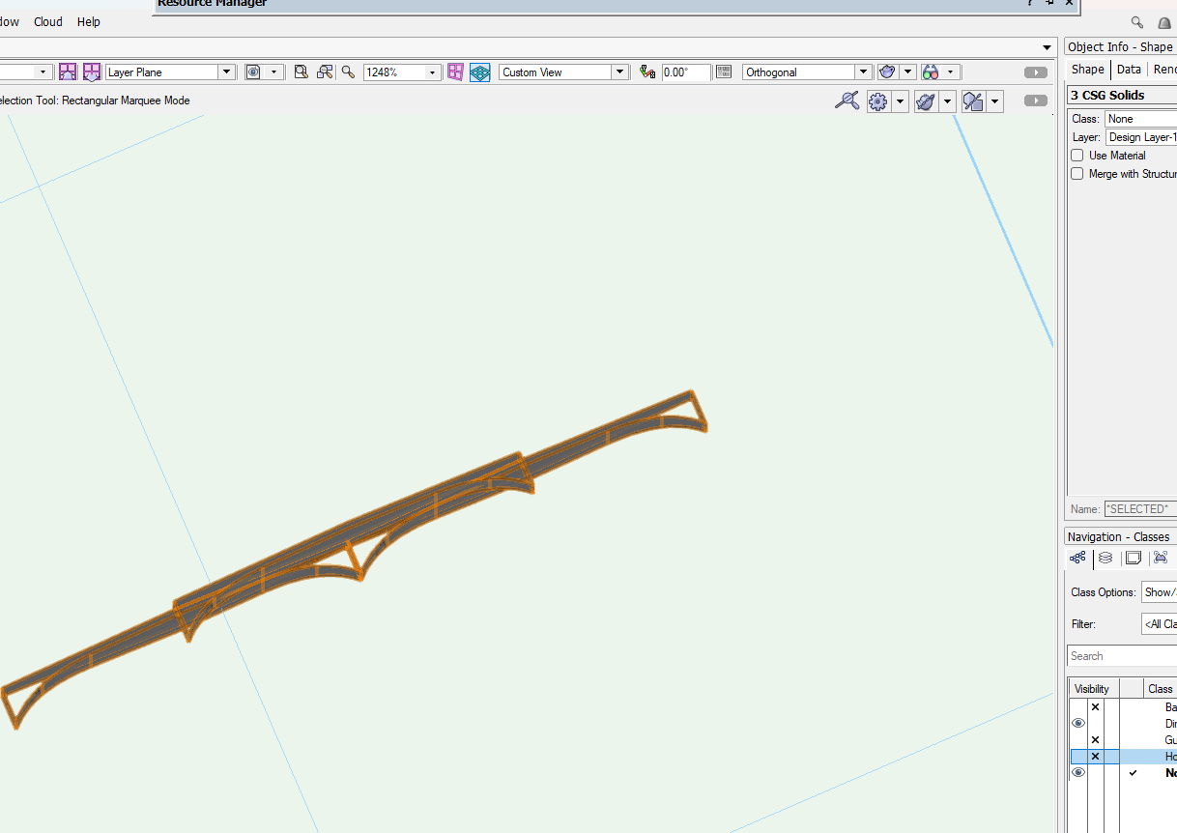Open the Help menu
The image size is (1177, 833).
pyautogui.click(x=88, y=21)
